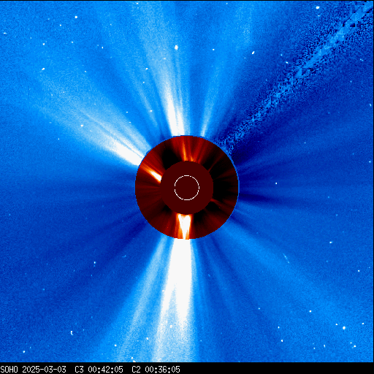Click the bright star above the north streamer
The width and height of the screenshot is (374, 374).
coord(176,47)
